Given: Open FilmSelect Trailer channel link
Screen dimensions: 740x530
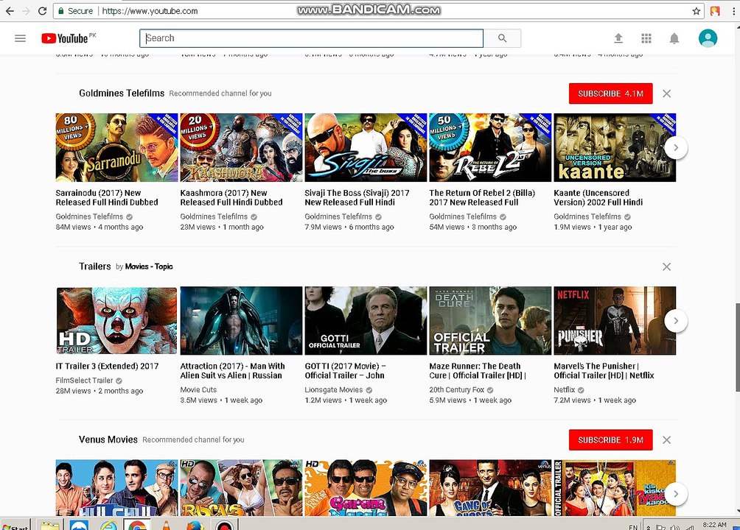Looking at the screenshot, I should tap(85, 381).
